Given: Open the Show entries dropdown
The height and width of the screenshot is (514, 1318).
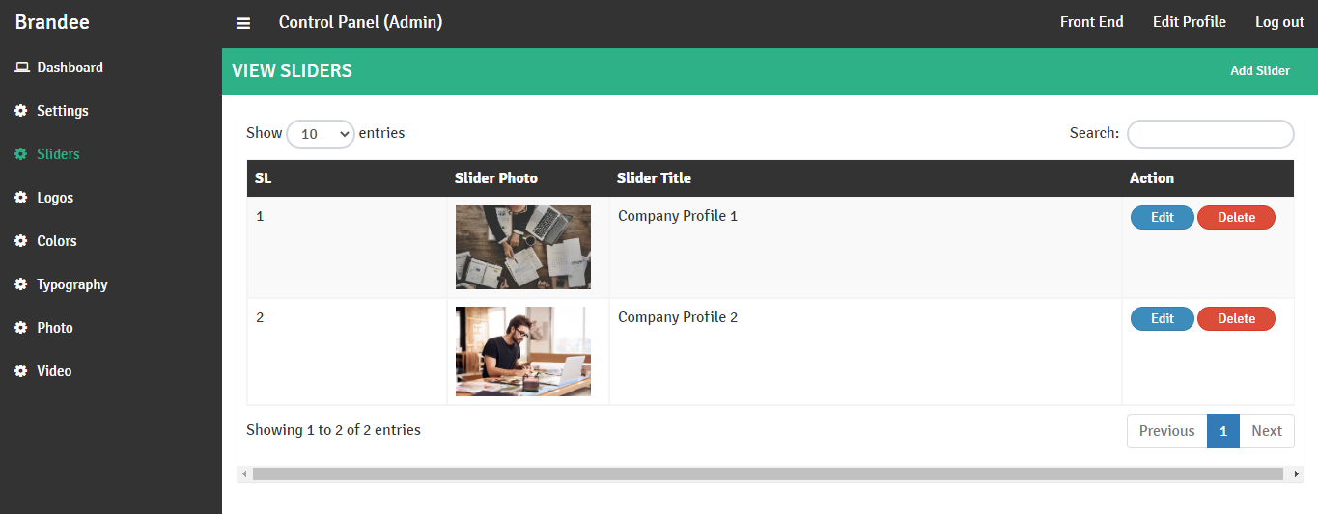Looking at the screenshot, I should point(321,134).
